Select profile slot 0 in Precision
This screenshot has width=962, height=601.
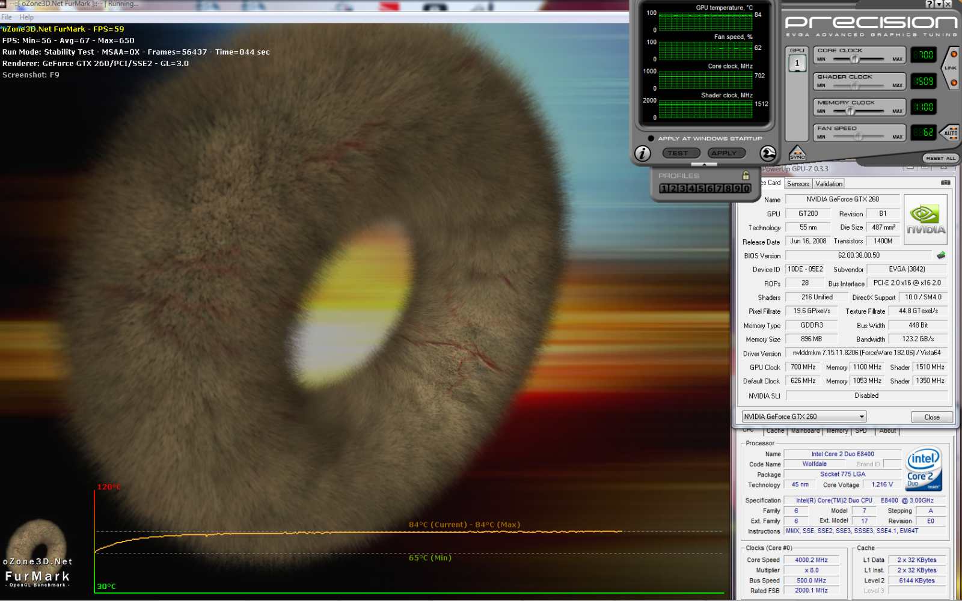click(746, 189)
